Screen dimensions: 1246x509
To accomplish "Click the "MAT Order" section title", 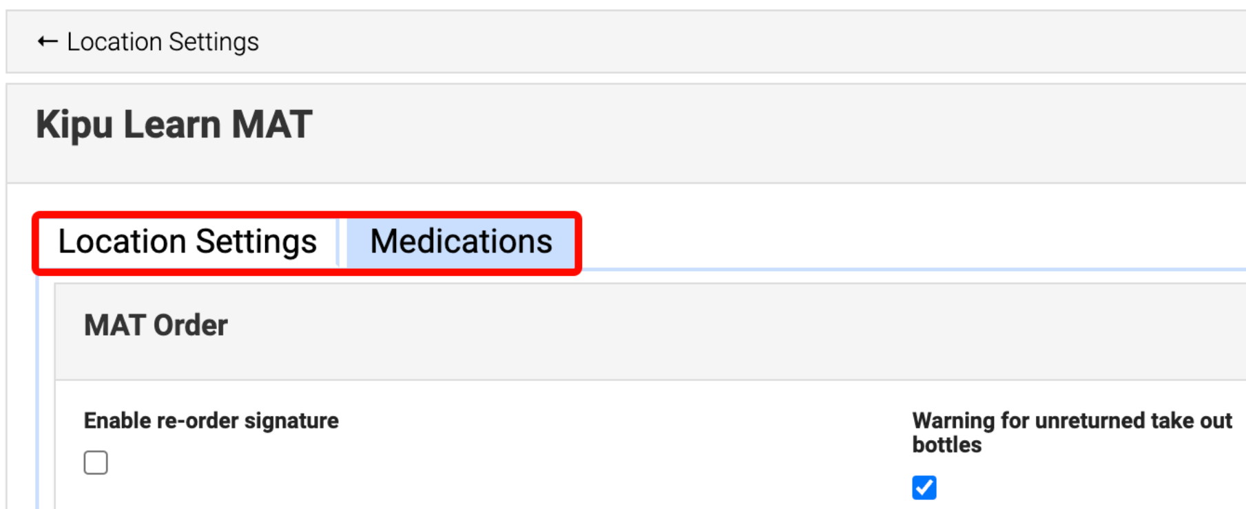I will [x=156, y=325].
